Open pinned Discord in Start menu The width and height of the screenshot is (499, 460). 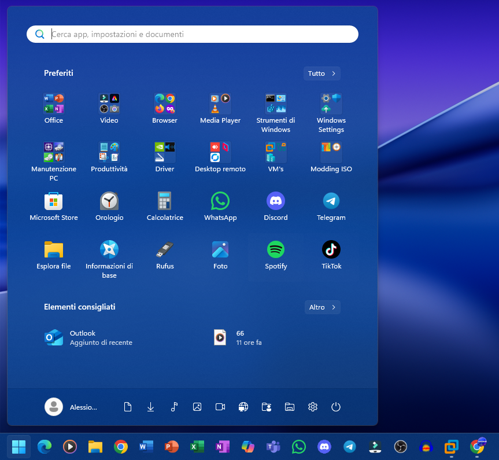(x=276, y=206)
